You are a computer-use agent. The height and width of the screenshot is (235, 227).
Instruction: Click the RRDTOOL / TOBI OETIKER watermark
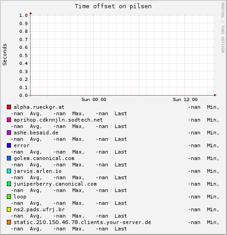[x=223, y=28]
